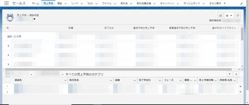
Task: Sort by 金額 column header
Action: click(x=117, y=80)
